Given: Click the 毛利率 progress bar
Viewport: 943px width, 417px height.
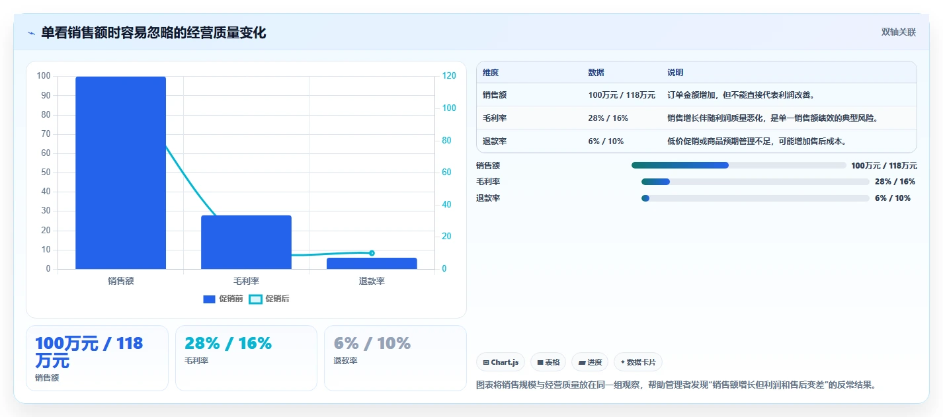Looking at the screenshot, I should point(755,182).
